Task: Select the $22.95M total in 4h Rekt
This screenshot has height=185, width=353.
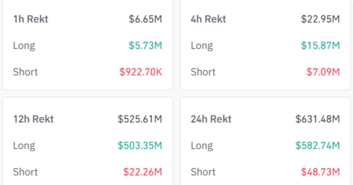Action: pos(320,19)
